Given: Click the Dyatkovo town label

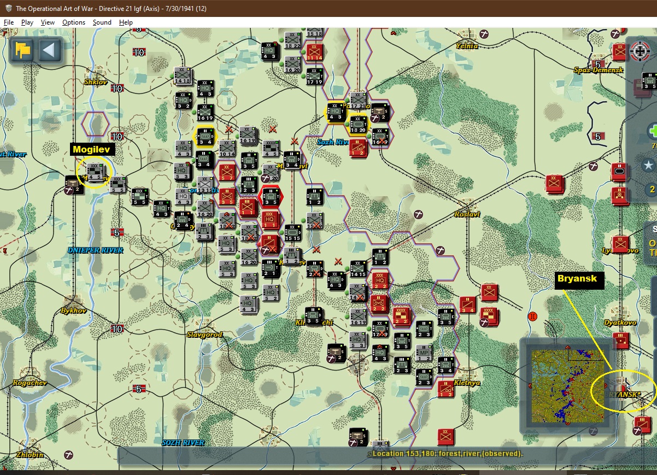Looking at the screenshot, I should (x=619, y=322).
